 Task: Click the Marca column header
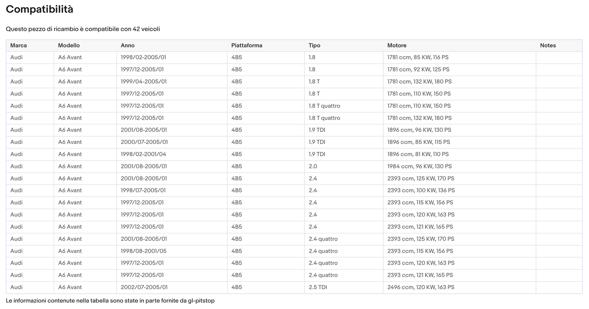coord(18,46)
